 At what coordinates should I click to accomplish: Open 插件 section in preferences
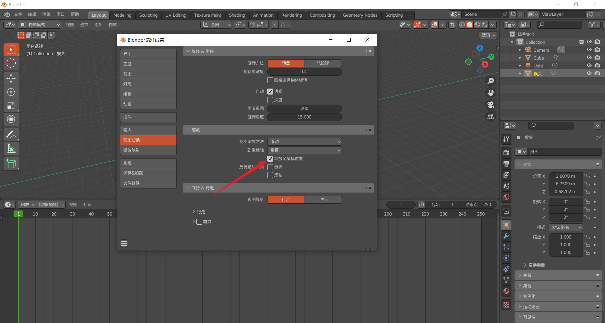(148, 117)
